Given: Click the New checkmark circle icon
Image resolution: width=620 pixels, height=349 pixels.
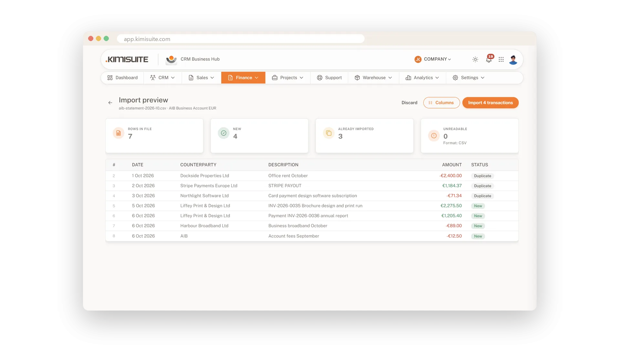Looking at the screenshot, I should (223, 133).
